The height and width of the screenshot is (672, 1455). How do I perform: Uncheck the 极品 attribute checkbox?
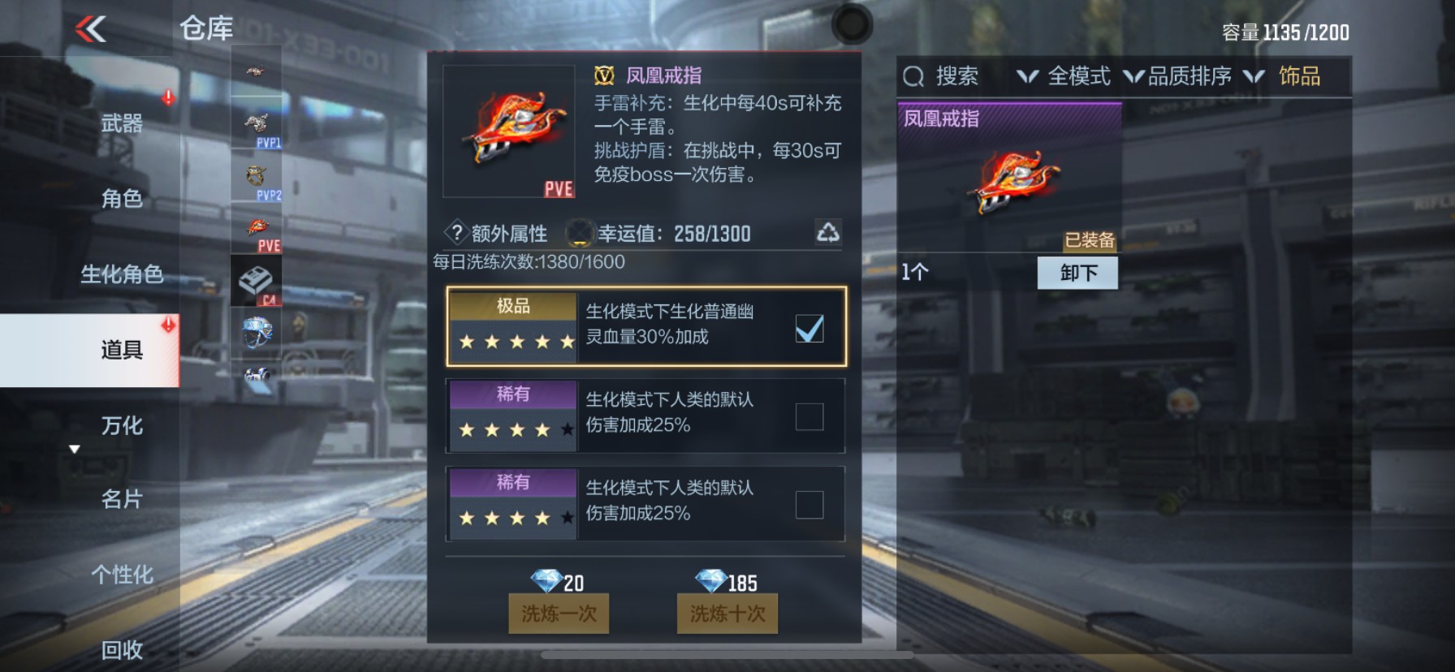point(810,329)
